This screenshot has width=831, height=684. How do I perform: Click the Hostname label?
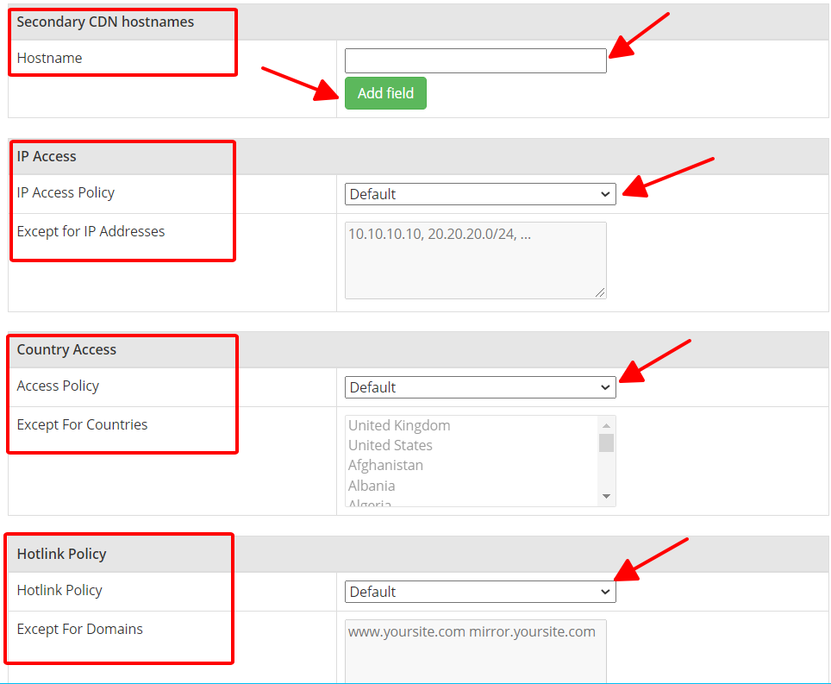click(x=50, y=58)
